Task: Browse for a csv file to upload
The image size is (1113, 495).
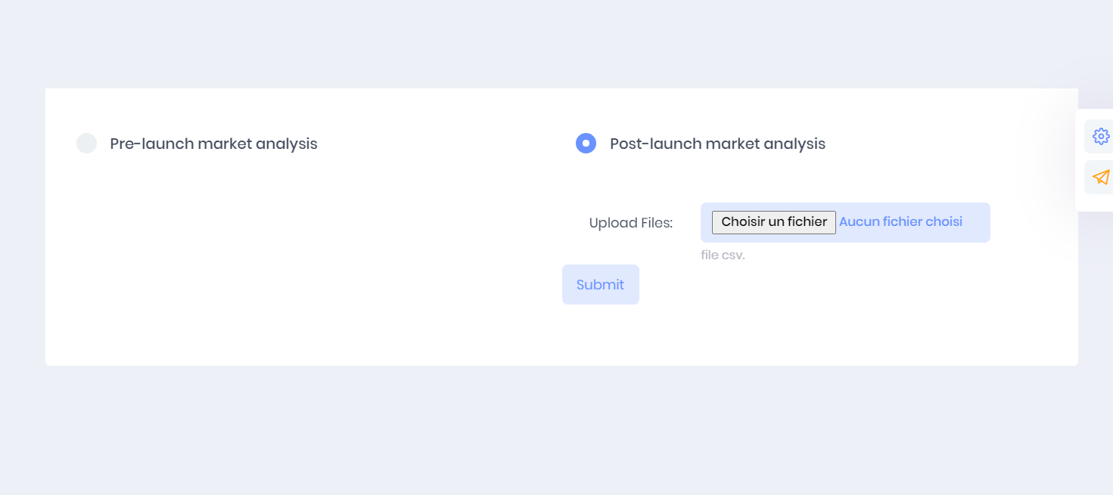Action: (774, 222)
